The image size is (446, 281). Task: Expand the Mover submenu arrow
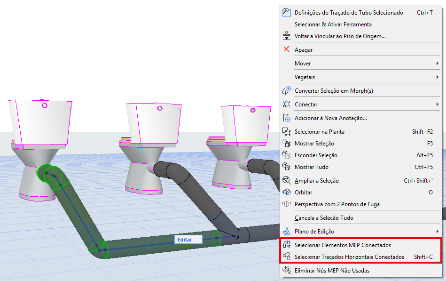pos(437,63)
